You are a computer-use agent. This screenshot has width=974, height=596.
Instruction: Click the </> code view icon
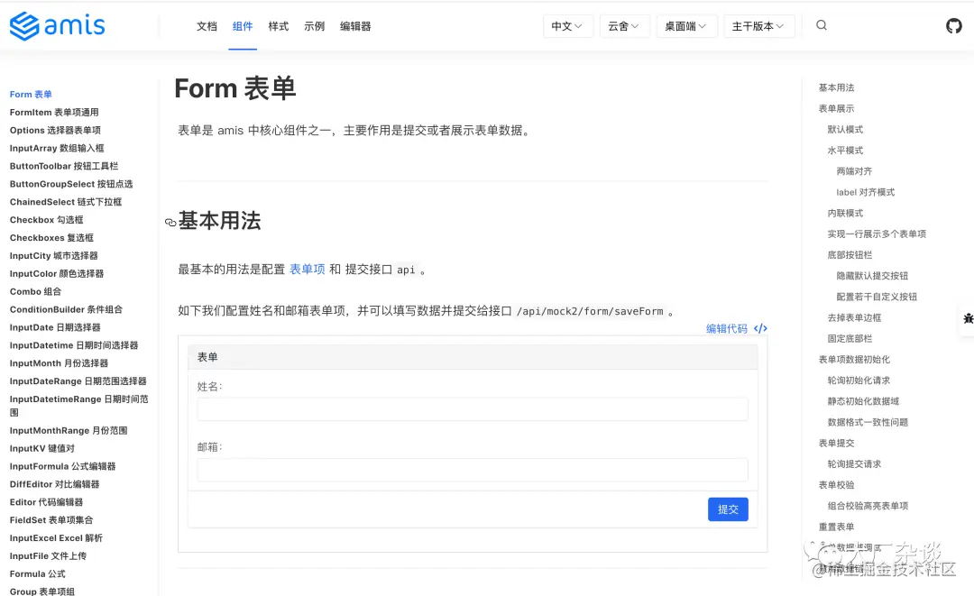[x=758, y=328]
